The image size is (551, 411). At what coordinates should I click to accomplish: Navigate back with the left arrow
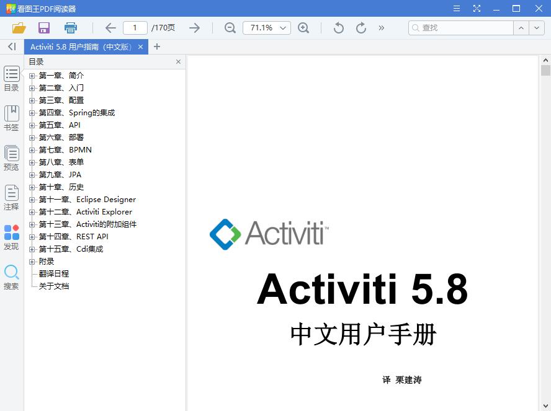click(110, 28)
